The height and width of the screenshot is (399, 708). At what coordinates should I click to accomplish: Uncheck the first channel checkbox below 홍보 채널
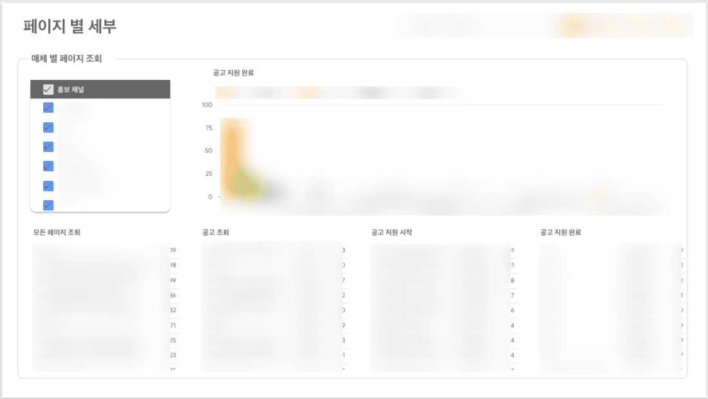[x=48, y=107]
